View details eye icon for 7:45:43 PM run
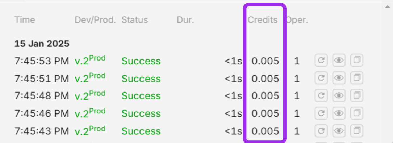 click(x=339, y=130)
